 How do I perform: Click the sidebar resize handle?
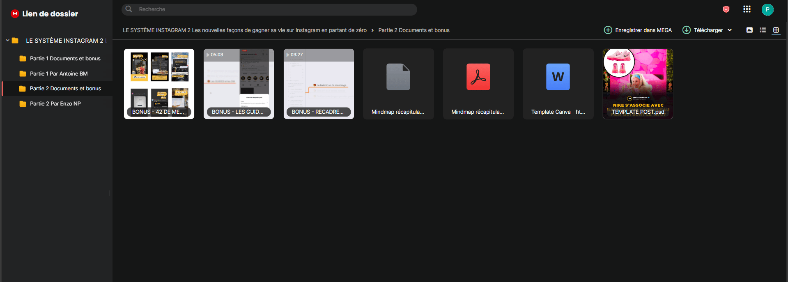pos(110,193)
